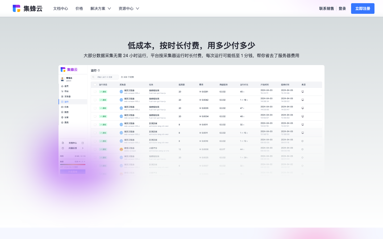Check the box for the 12:58:15 run
Viewport: 383px width, 239px height.
click(x=95, y=133)
